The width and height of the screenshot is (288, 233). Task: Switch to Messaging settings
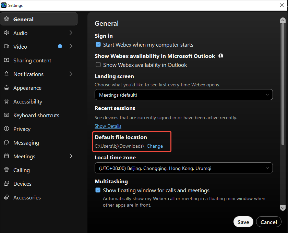click(x=26, y=143)
